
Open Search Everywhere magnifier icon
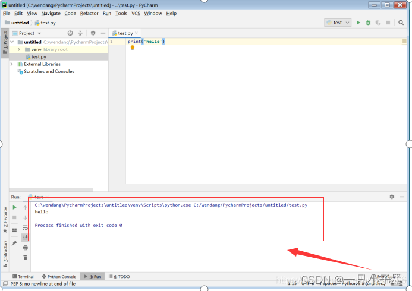point(401,23)
